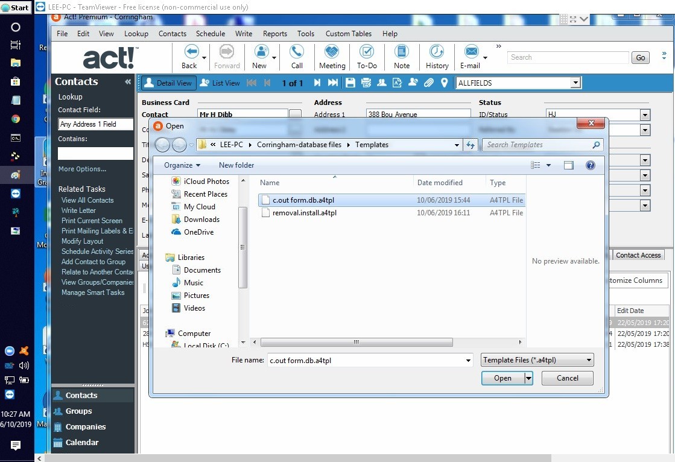Screen dimensions: 675x462
Task: Click the Search Templates field
Action: coord(542,145)
